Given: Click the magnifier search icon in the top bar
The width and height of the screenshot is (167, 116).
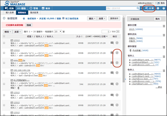Looking at the screenshot, I should point(138,8).
